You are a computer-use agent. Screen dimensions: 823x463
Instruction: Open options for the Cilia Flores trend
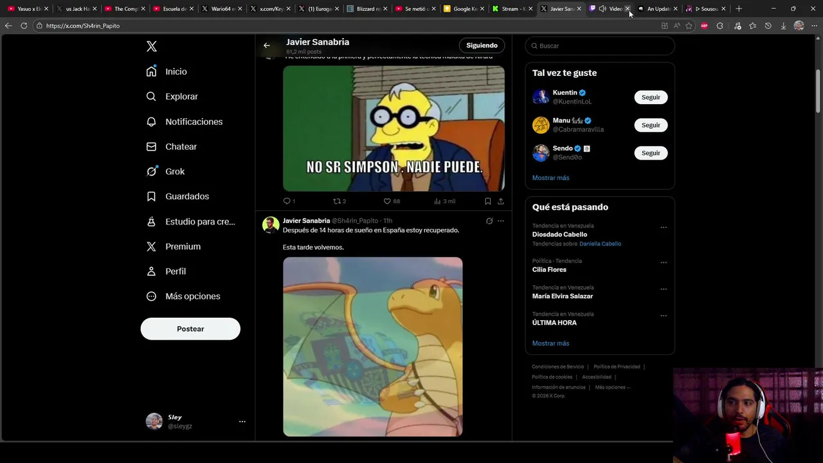click(664, 263)
